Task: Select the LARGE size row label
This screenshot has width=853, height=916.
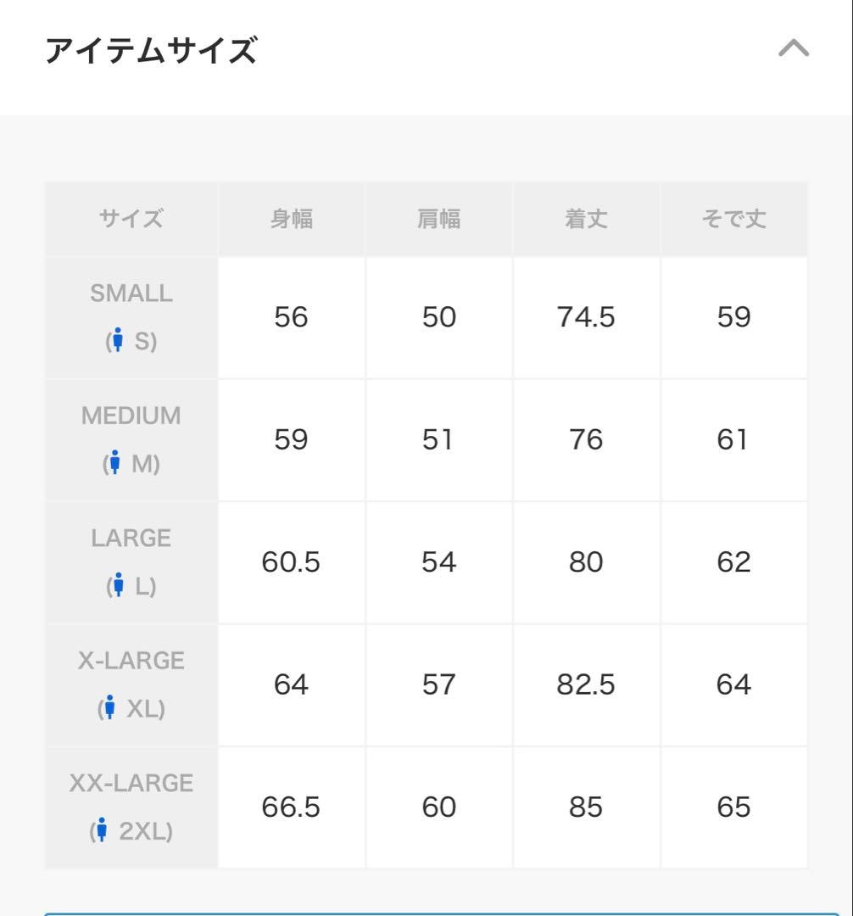Action: click(x=131, y=538)
